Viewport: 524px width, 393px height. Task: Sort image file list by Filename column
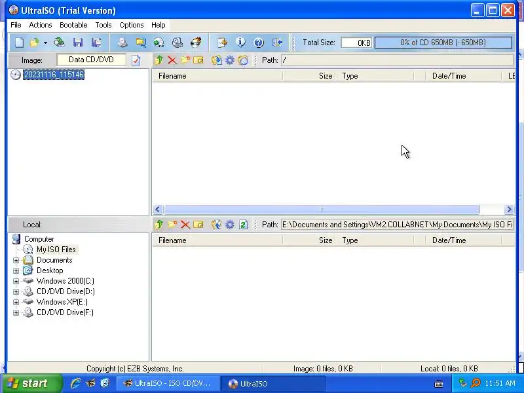217,76
